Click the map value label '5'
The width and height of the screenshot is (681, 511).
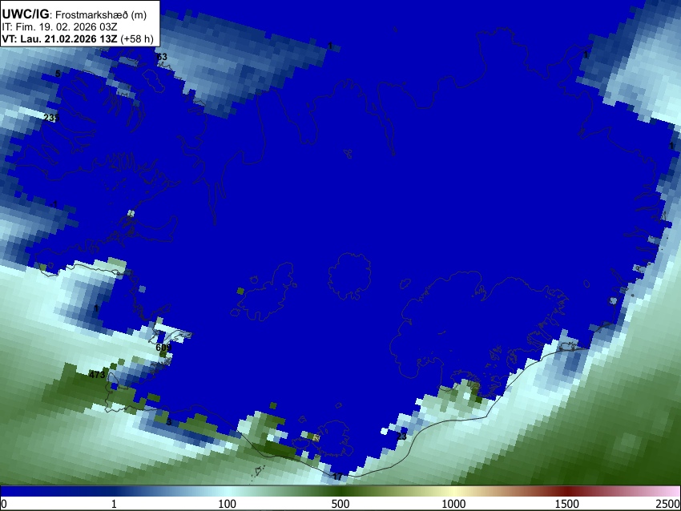click(x=58, y=74)
